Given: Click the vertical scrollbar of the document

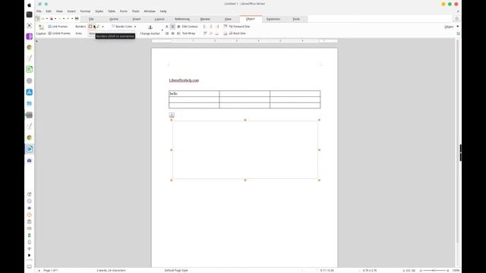Looking at the screenshot, I should [457, 141].
